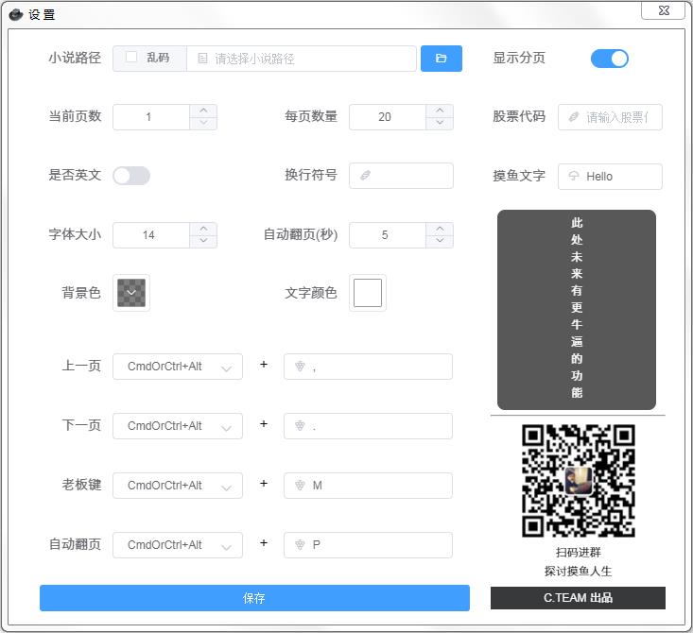
Task: Click the C.TEAM 出品 button
Action: pyautogui.click(x=578, y=598)
